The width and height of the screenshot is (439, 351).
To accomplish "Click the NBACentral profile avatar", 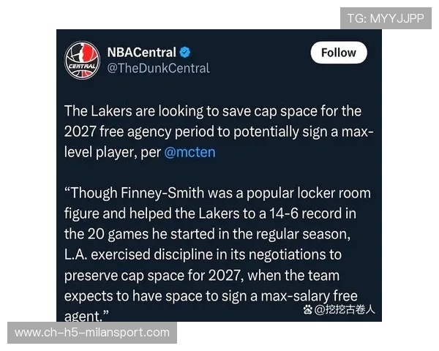I will click(82, 60).
